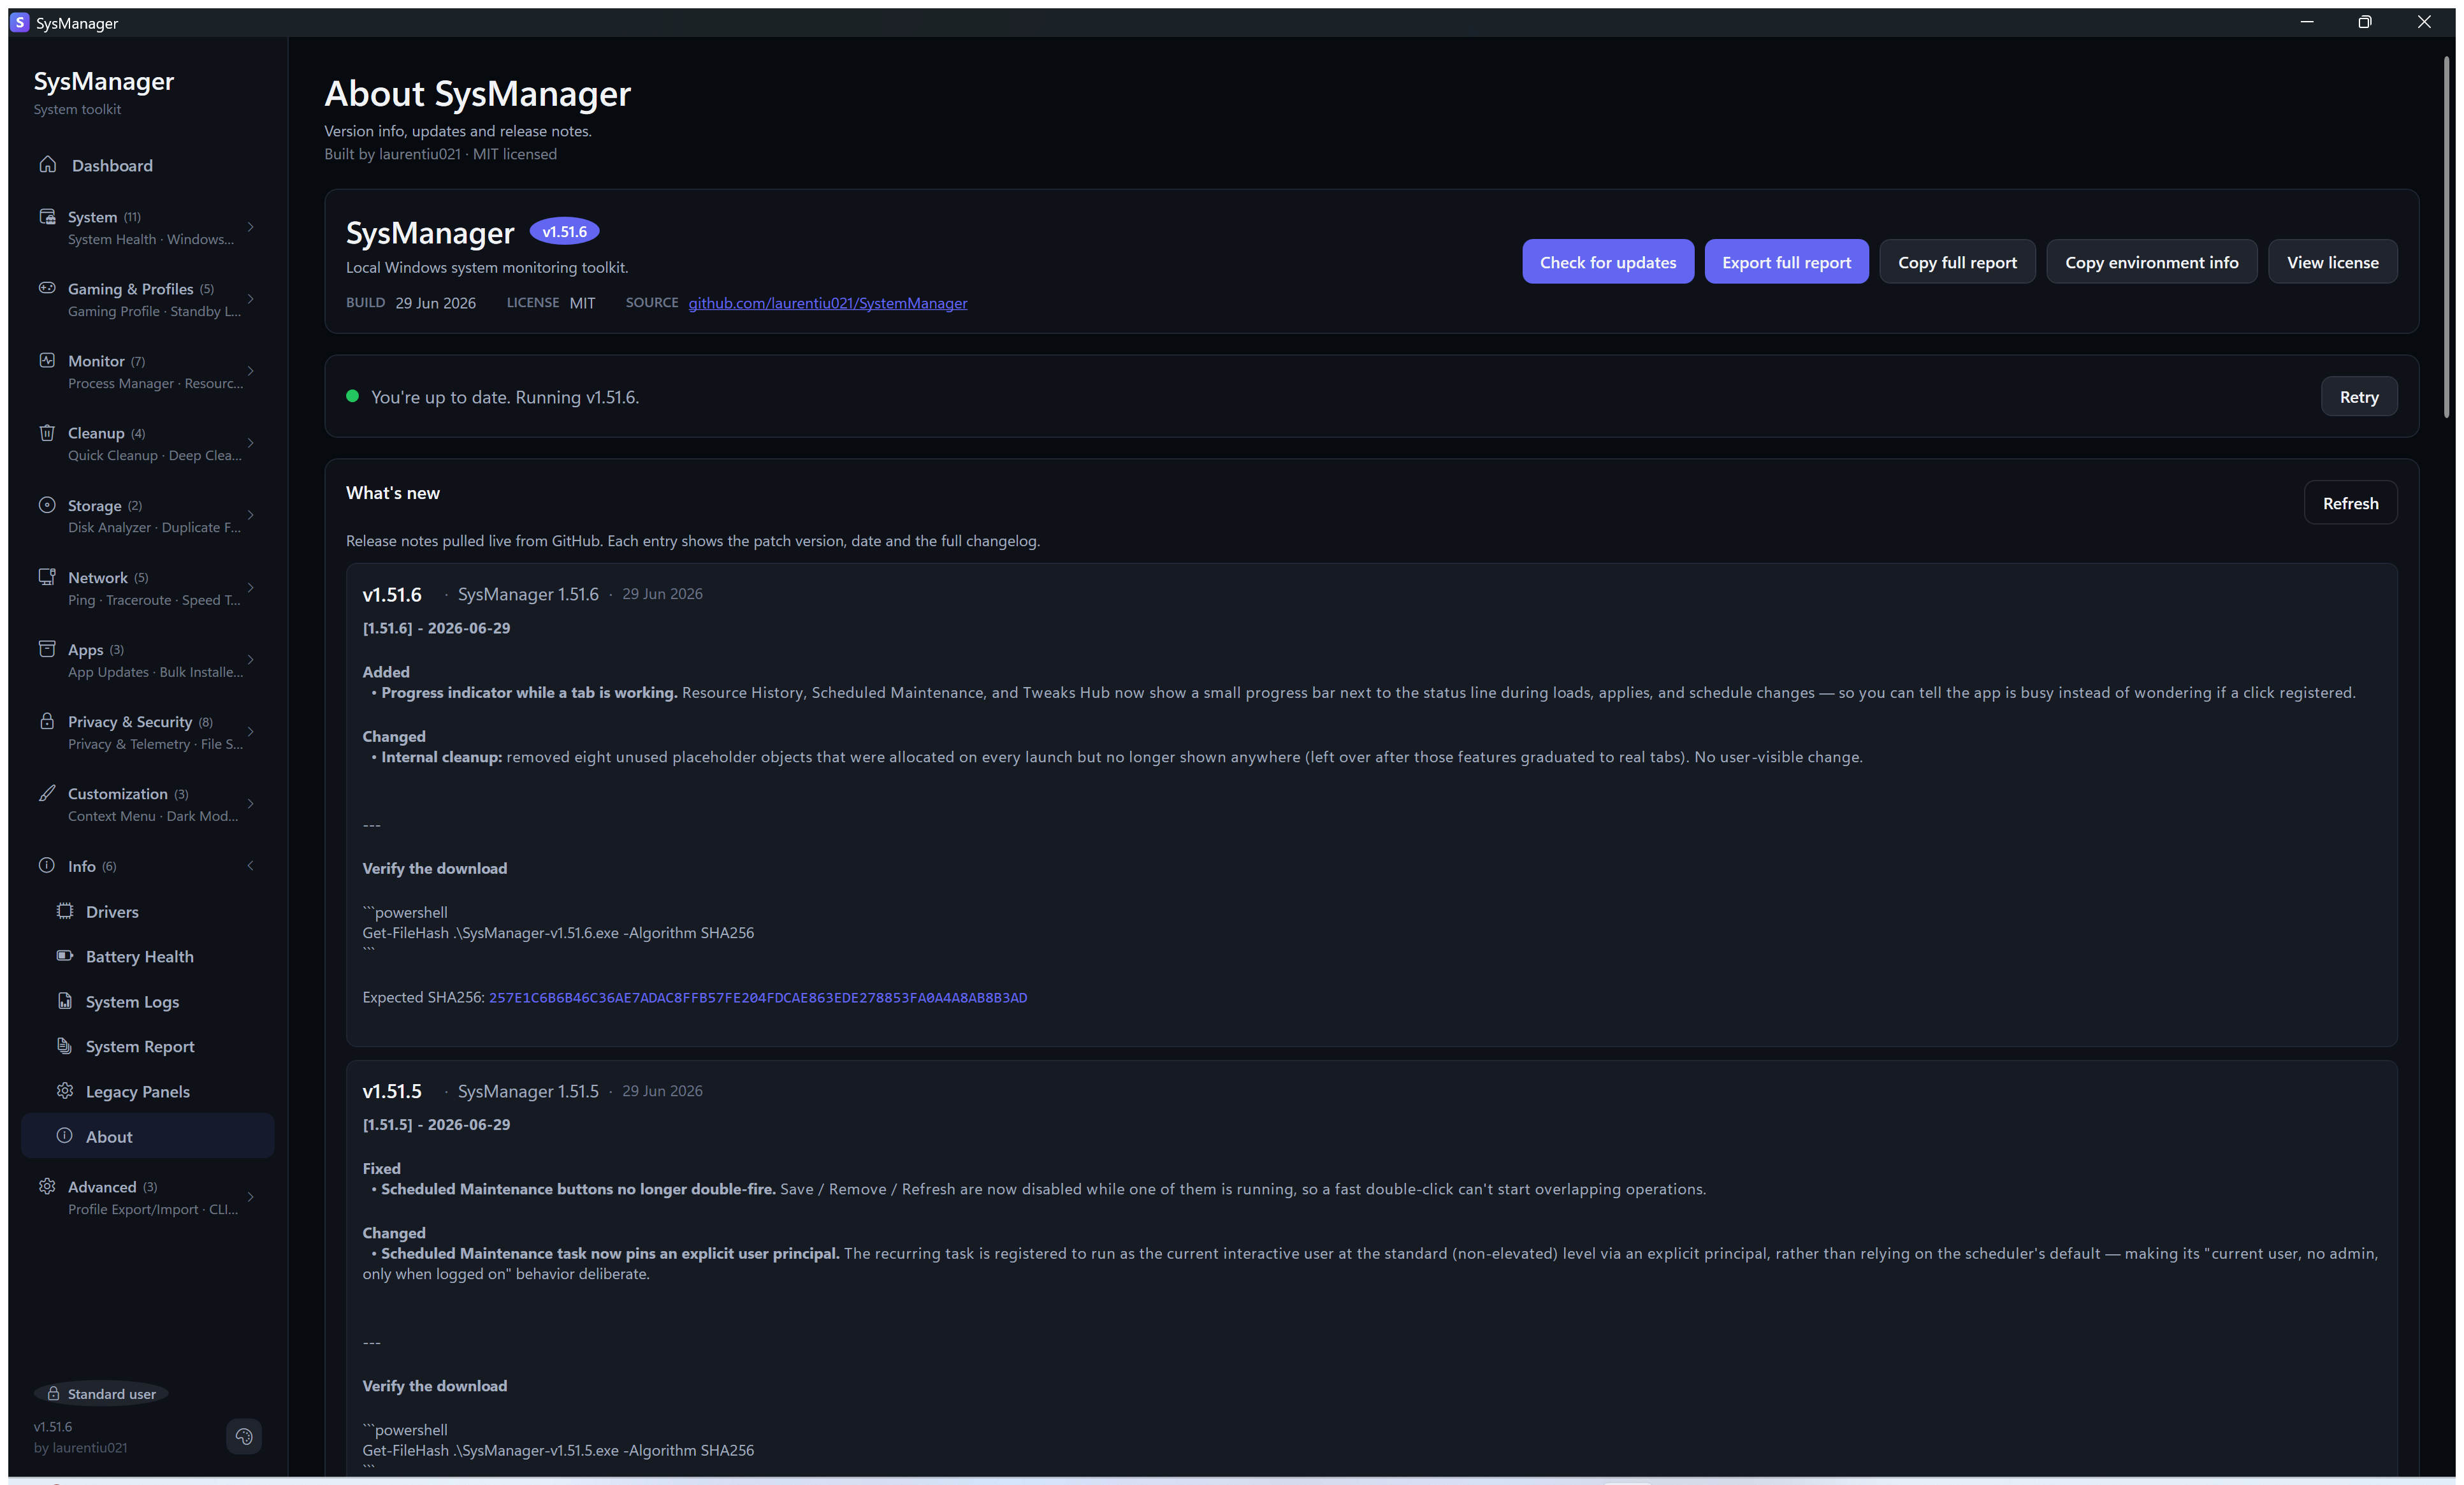Image resolution: width=2464 pixels, height=1485 pixels.
Task: Expand the Privacy & Security chevron
Action: pyautogui.click(x=251, y=731)
